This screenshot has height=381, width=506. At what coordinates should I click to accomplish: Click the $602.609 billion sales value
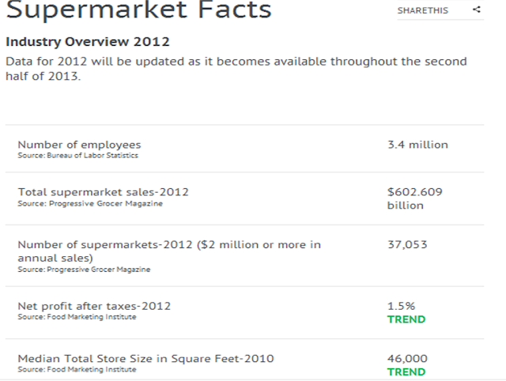pyautogui.click(x=414, y=198)
